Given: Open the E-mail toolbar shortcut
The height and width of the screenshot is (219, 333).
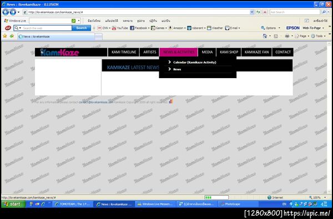Looking at the screenshot, I should click(233, 28).
